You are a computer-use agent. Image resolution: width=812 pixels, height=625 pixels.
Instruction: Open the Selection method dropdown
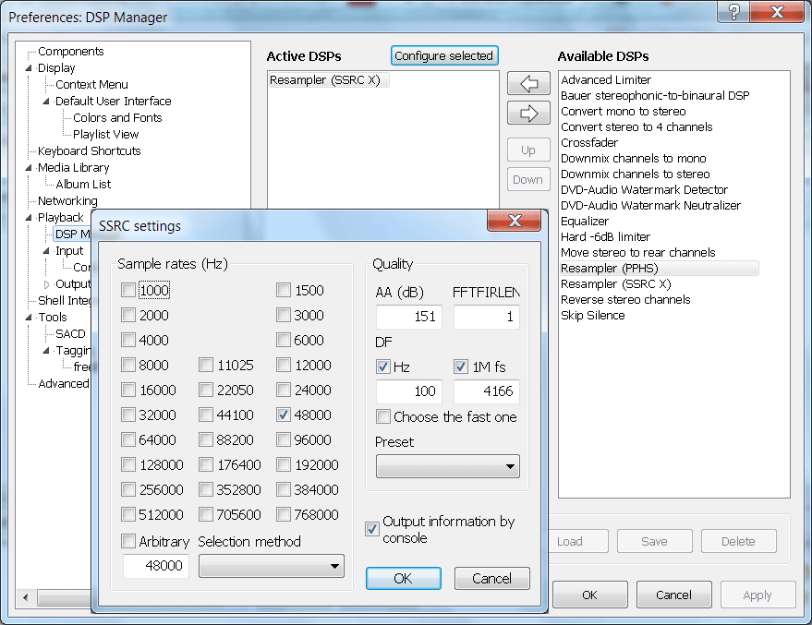pos(271,566)
